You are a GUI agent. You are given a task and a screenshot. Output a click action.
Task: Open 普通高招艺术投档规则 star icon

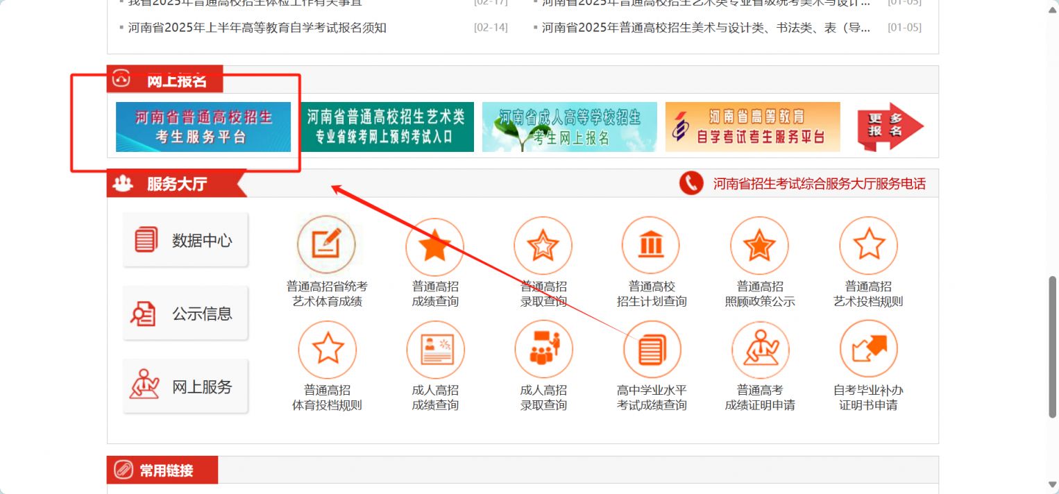[868, 245]
